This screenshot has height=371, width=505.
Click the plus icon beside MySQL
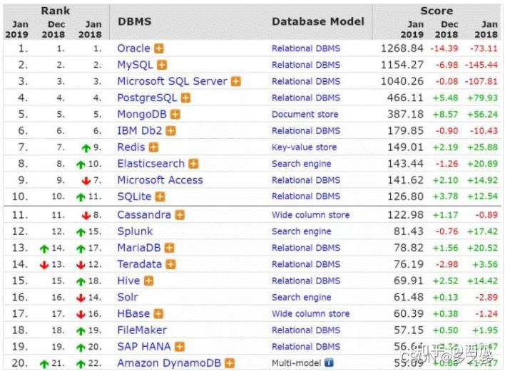point(162,66)
